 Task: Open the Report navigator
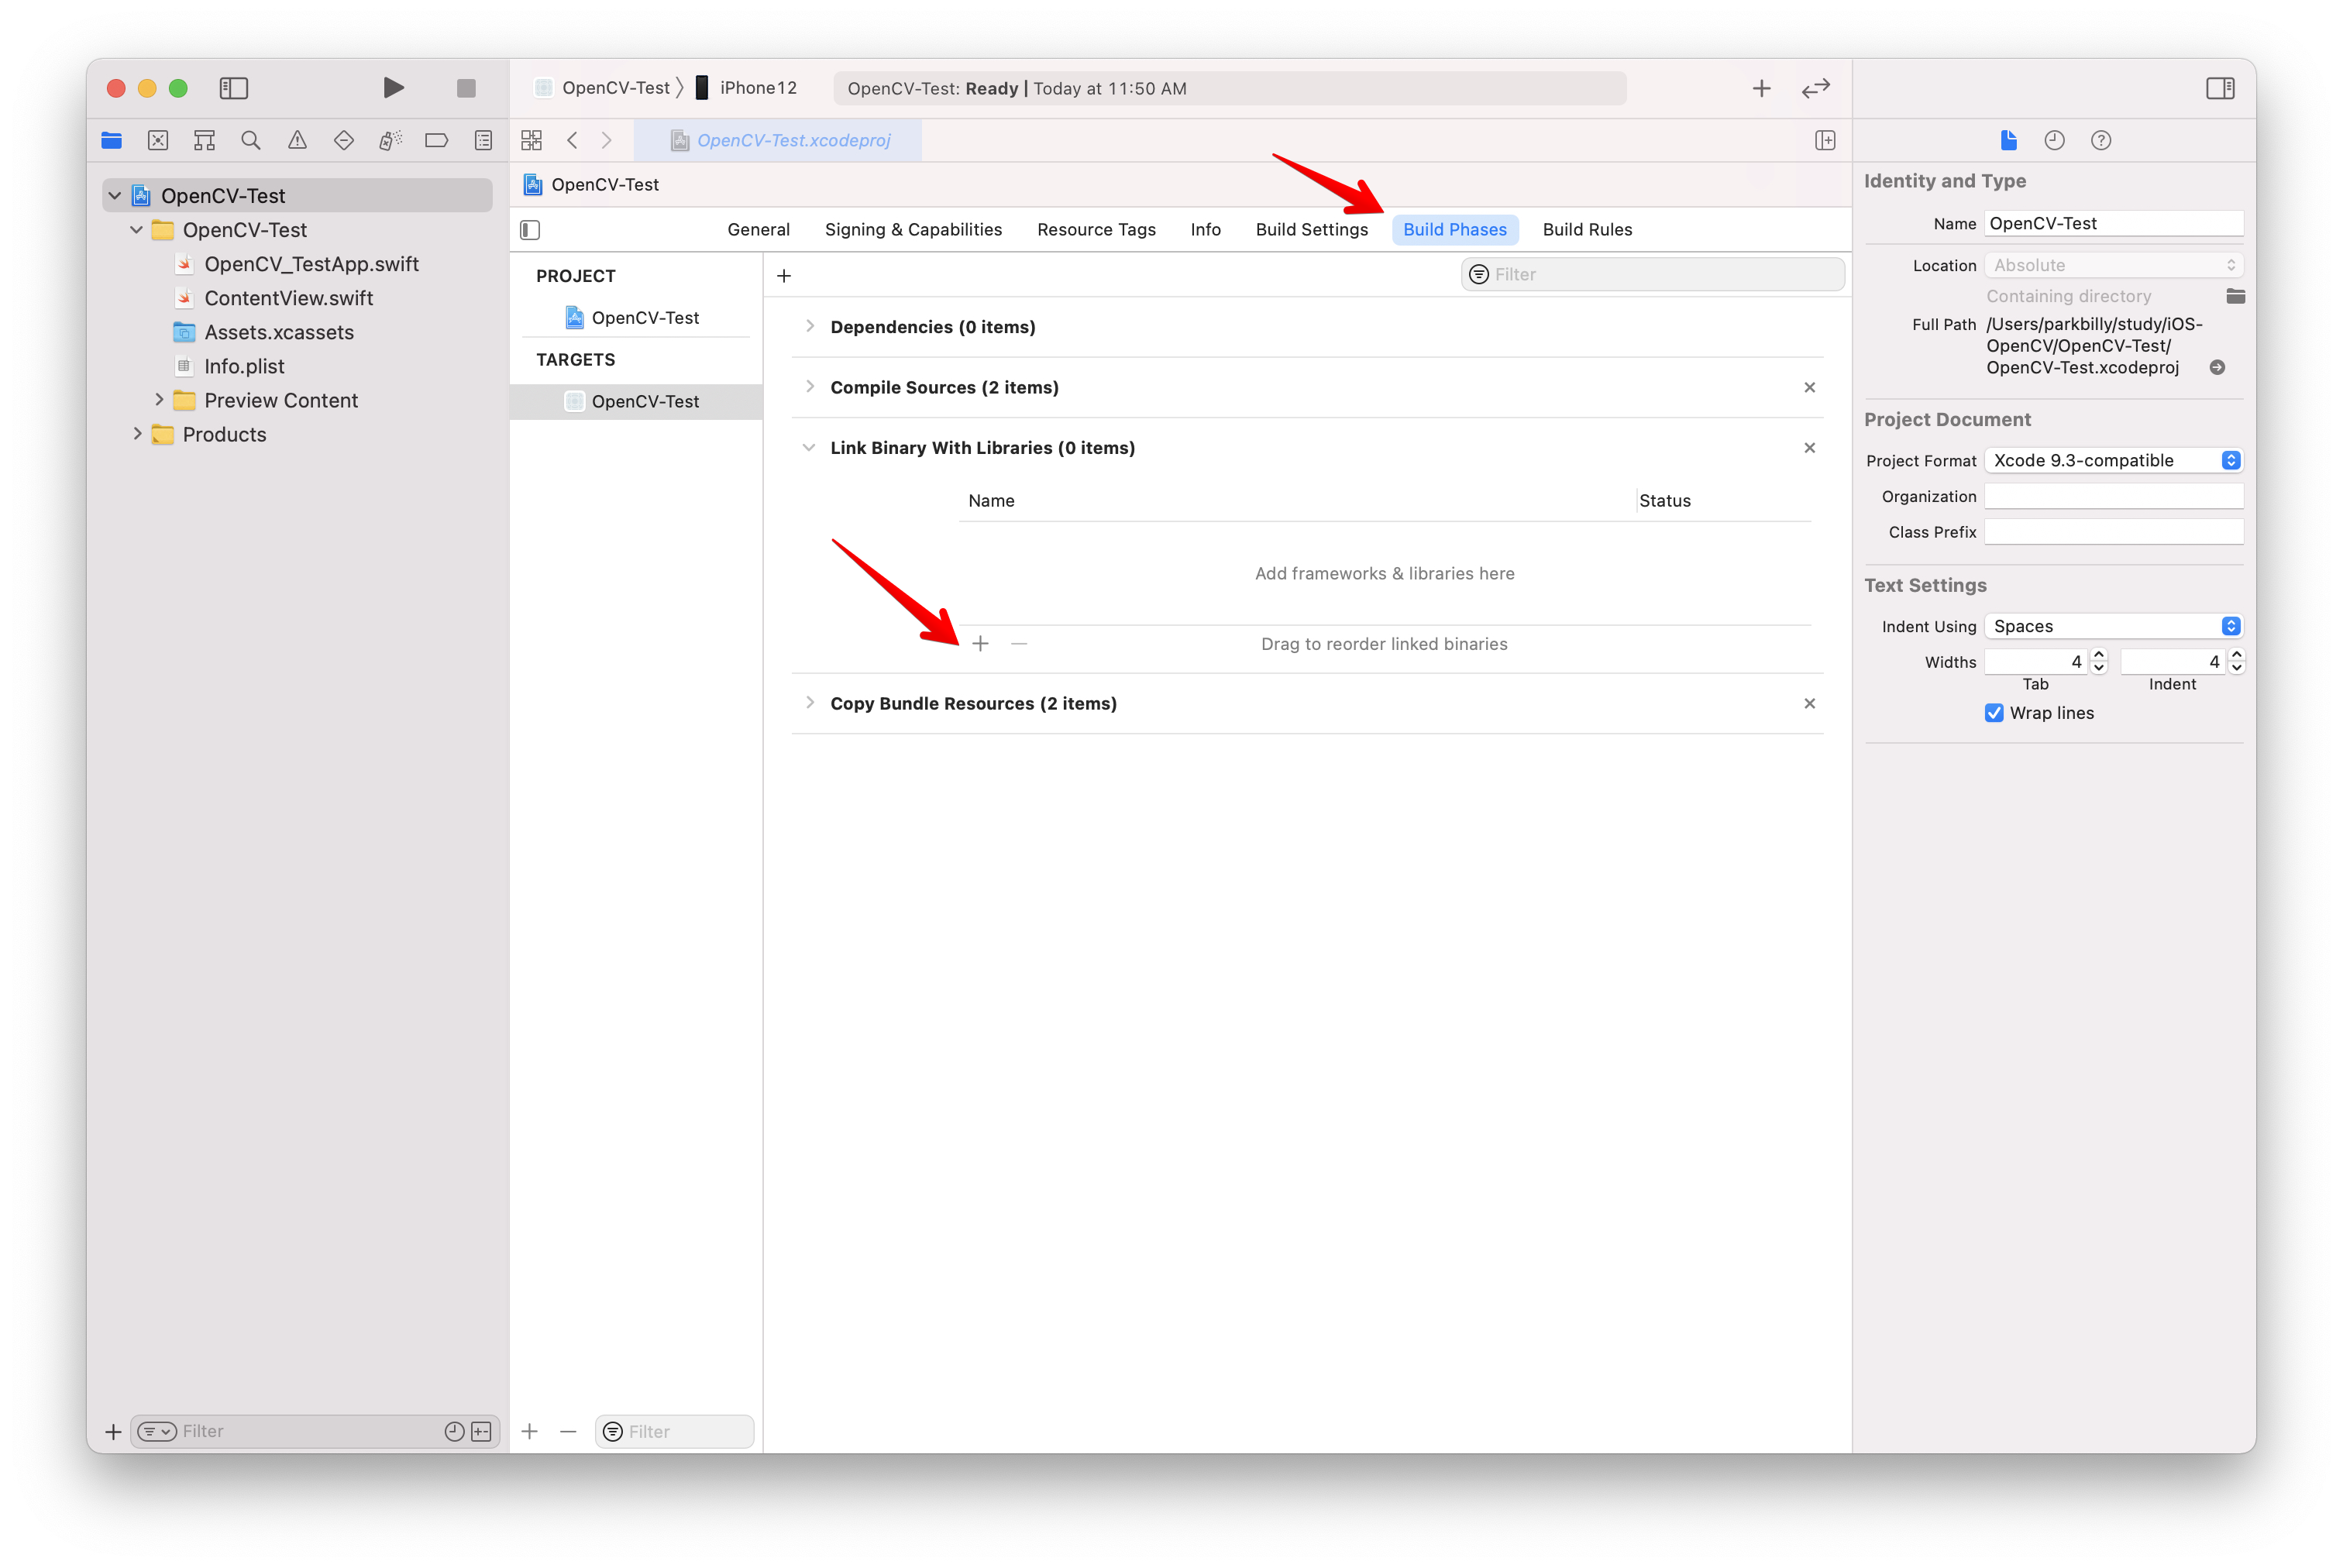483,140
